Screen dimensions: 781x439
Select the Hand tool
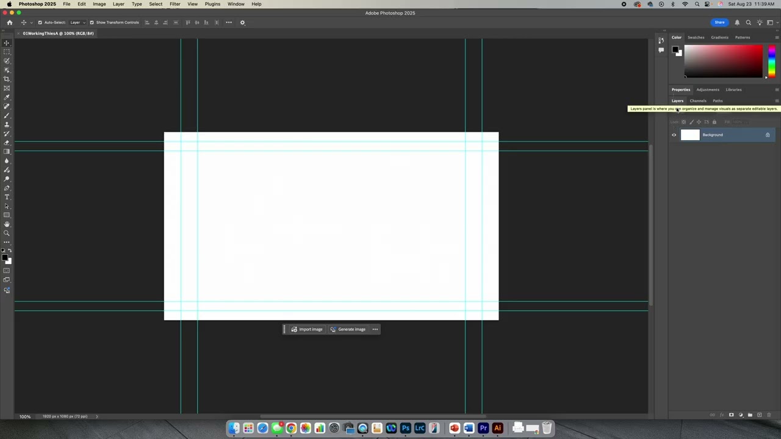coord(7,224)
